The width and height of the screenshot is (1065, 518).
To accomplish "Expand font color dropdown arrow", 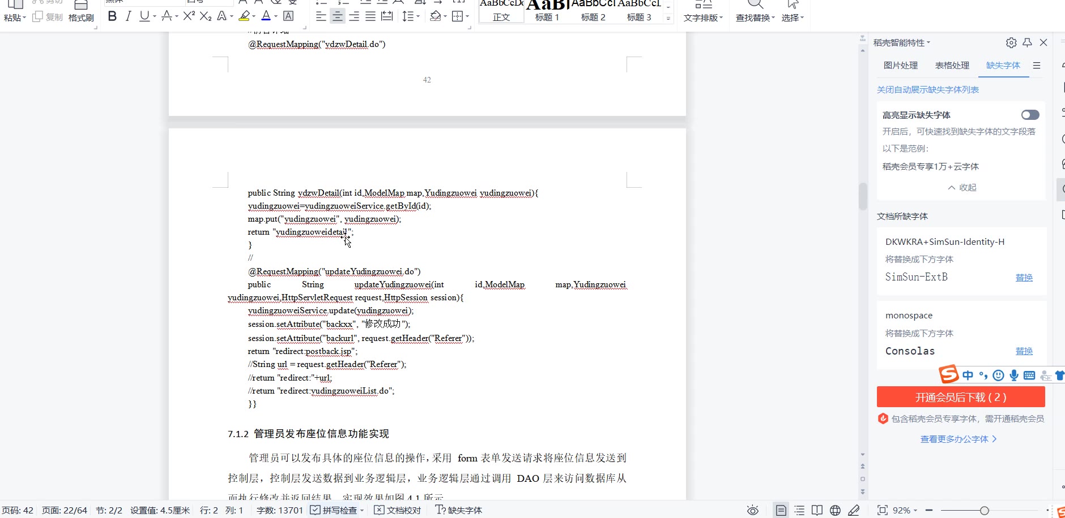I will pos(276,17).
